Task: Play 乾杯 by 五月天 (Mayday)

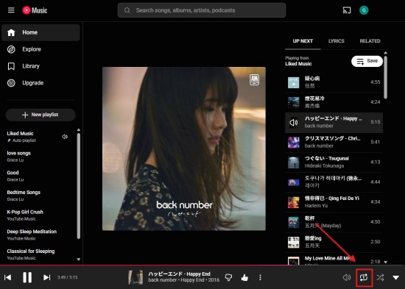Action: 334,222
